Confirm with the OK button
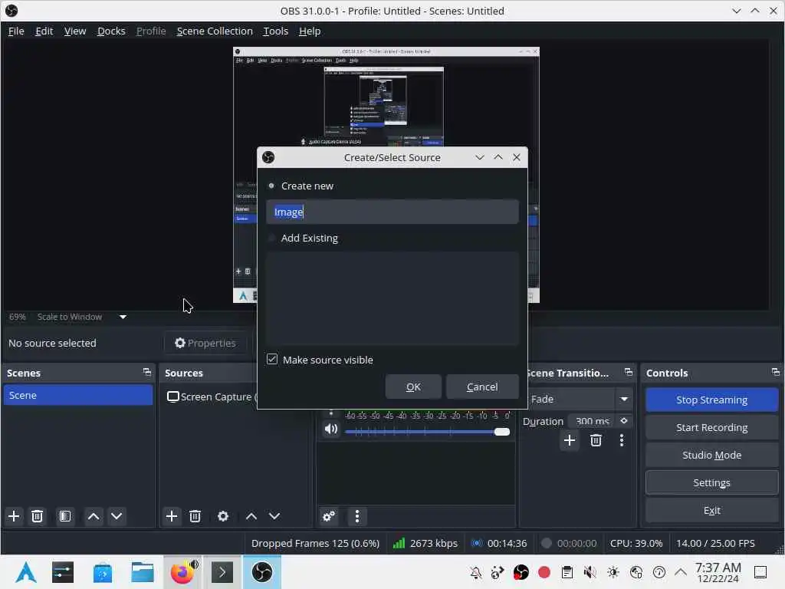 click(413, 387)
